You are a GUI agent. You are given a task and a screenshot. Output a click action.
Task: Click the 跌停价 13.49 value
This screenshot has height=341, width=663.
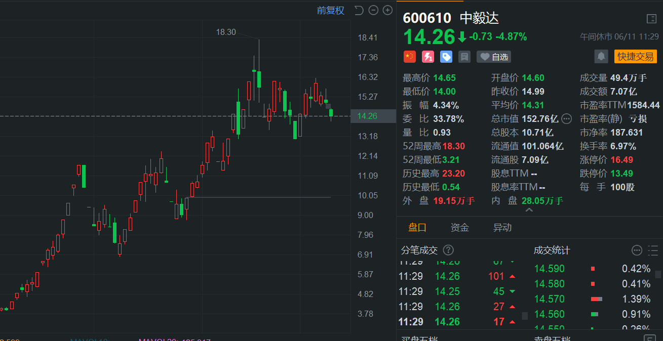621,174
